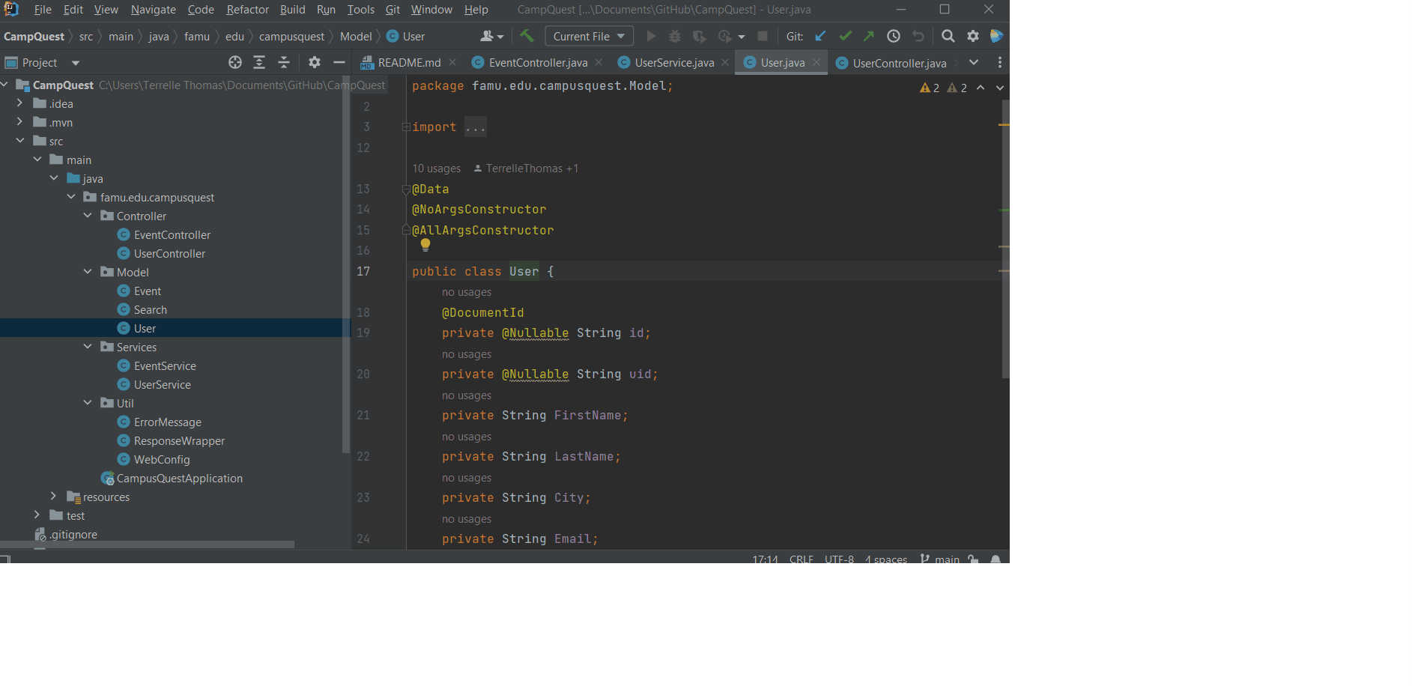
Task: Click the main branch widget in status bar
Action: click(x=940, y=559)
